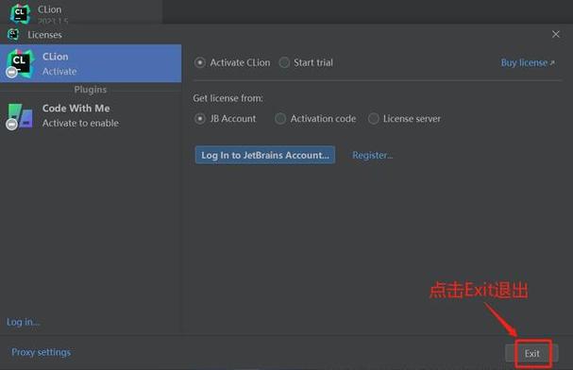Click the CLion app icon in the top header
Viewport: 573px width, 370px height.
[x=20, y=13]
